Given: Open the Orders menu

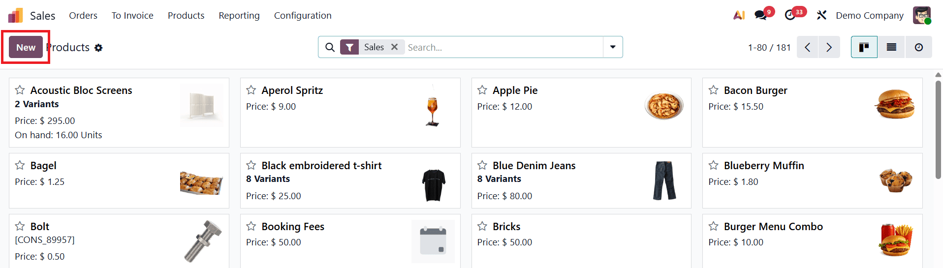Looking at the screenshot, I should [83, 15].
